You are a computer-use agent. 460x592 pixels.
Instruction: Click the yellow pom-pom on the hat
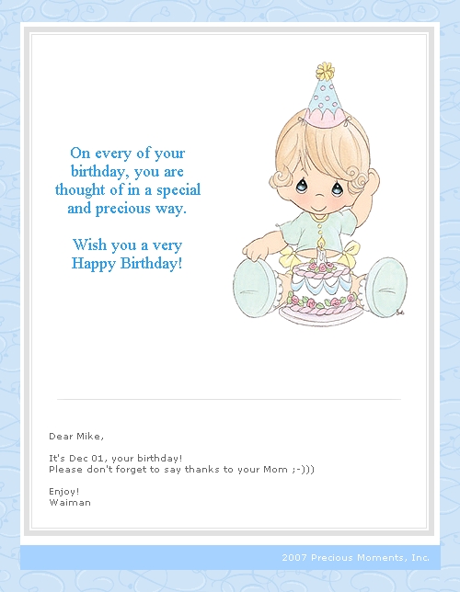[x=325, y=72]
